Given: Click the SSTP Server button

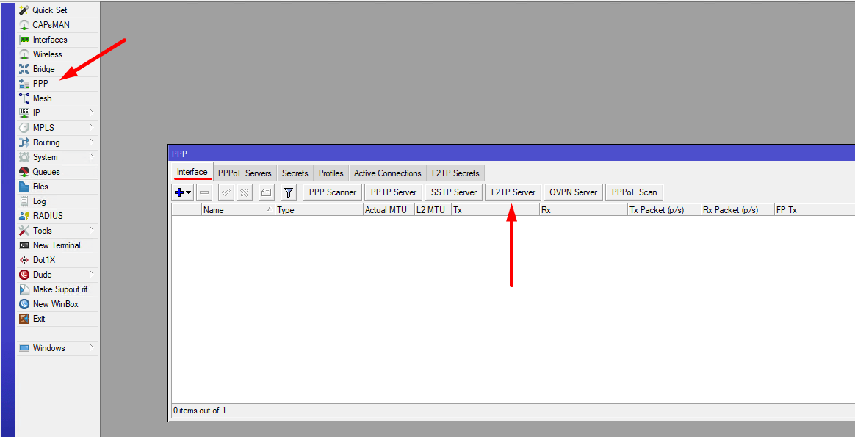Looking at the screenshot, I should tap(454, 192).
